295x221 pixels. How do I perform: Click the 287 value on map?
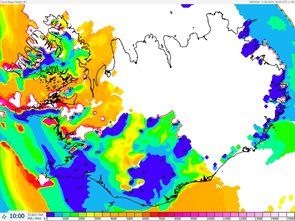(x=68, y=200)
